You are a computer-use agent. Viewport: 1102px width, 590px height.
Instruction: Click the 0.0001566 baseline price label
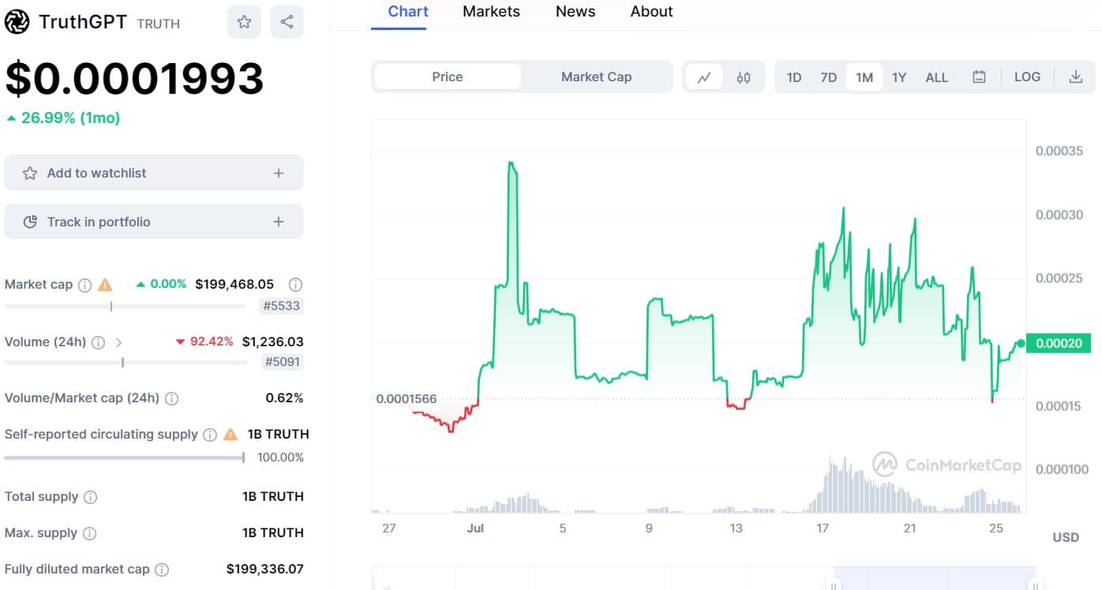pyautogui.click(x=407, y=399)
